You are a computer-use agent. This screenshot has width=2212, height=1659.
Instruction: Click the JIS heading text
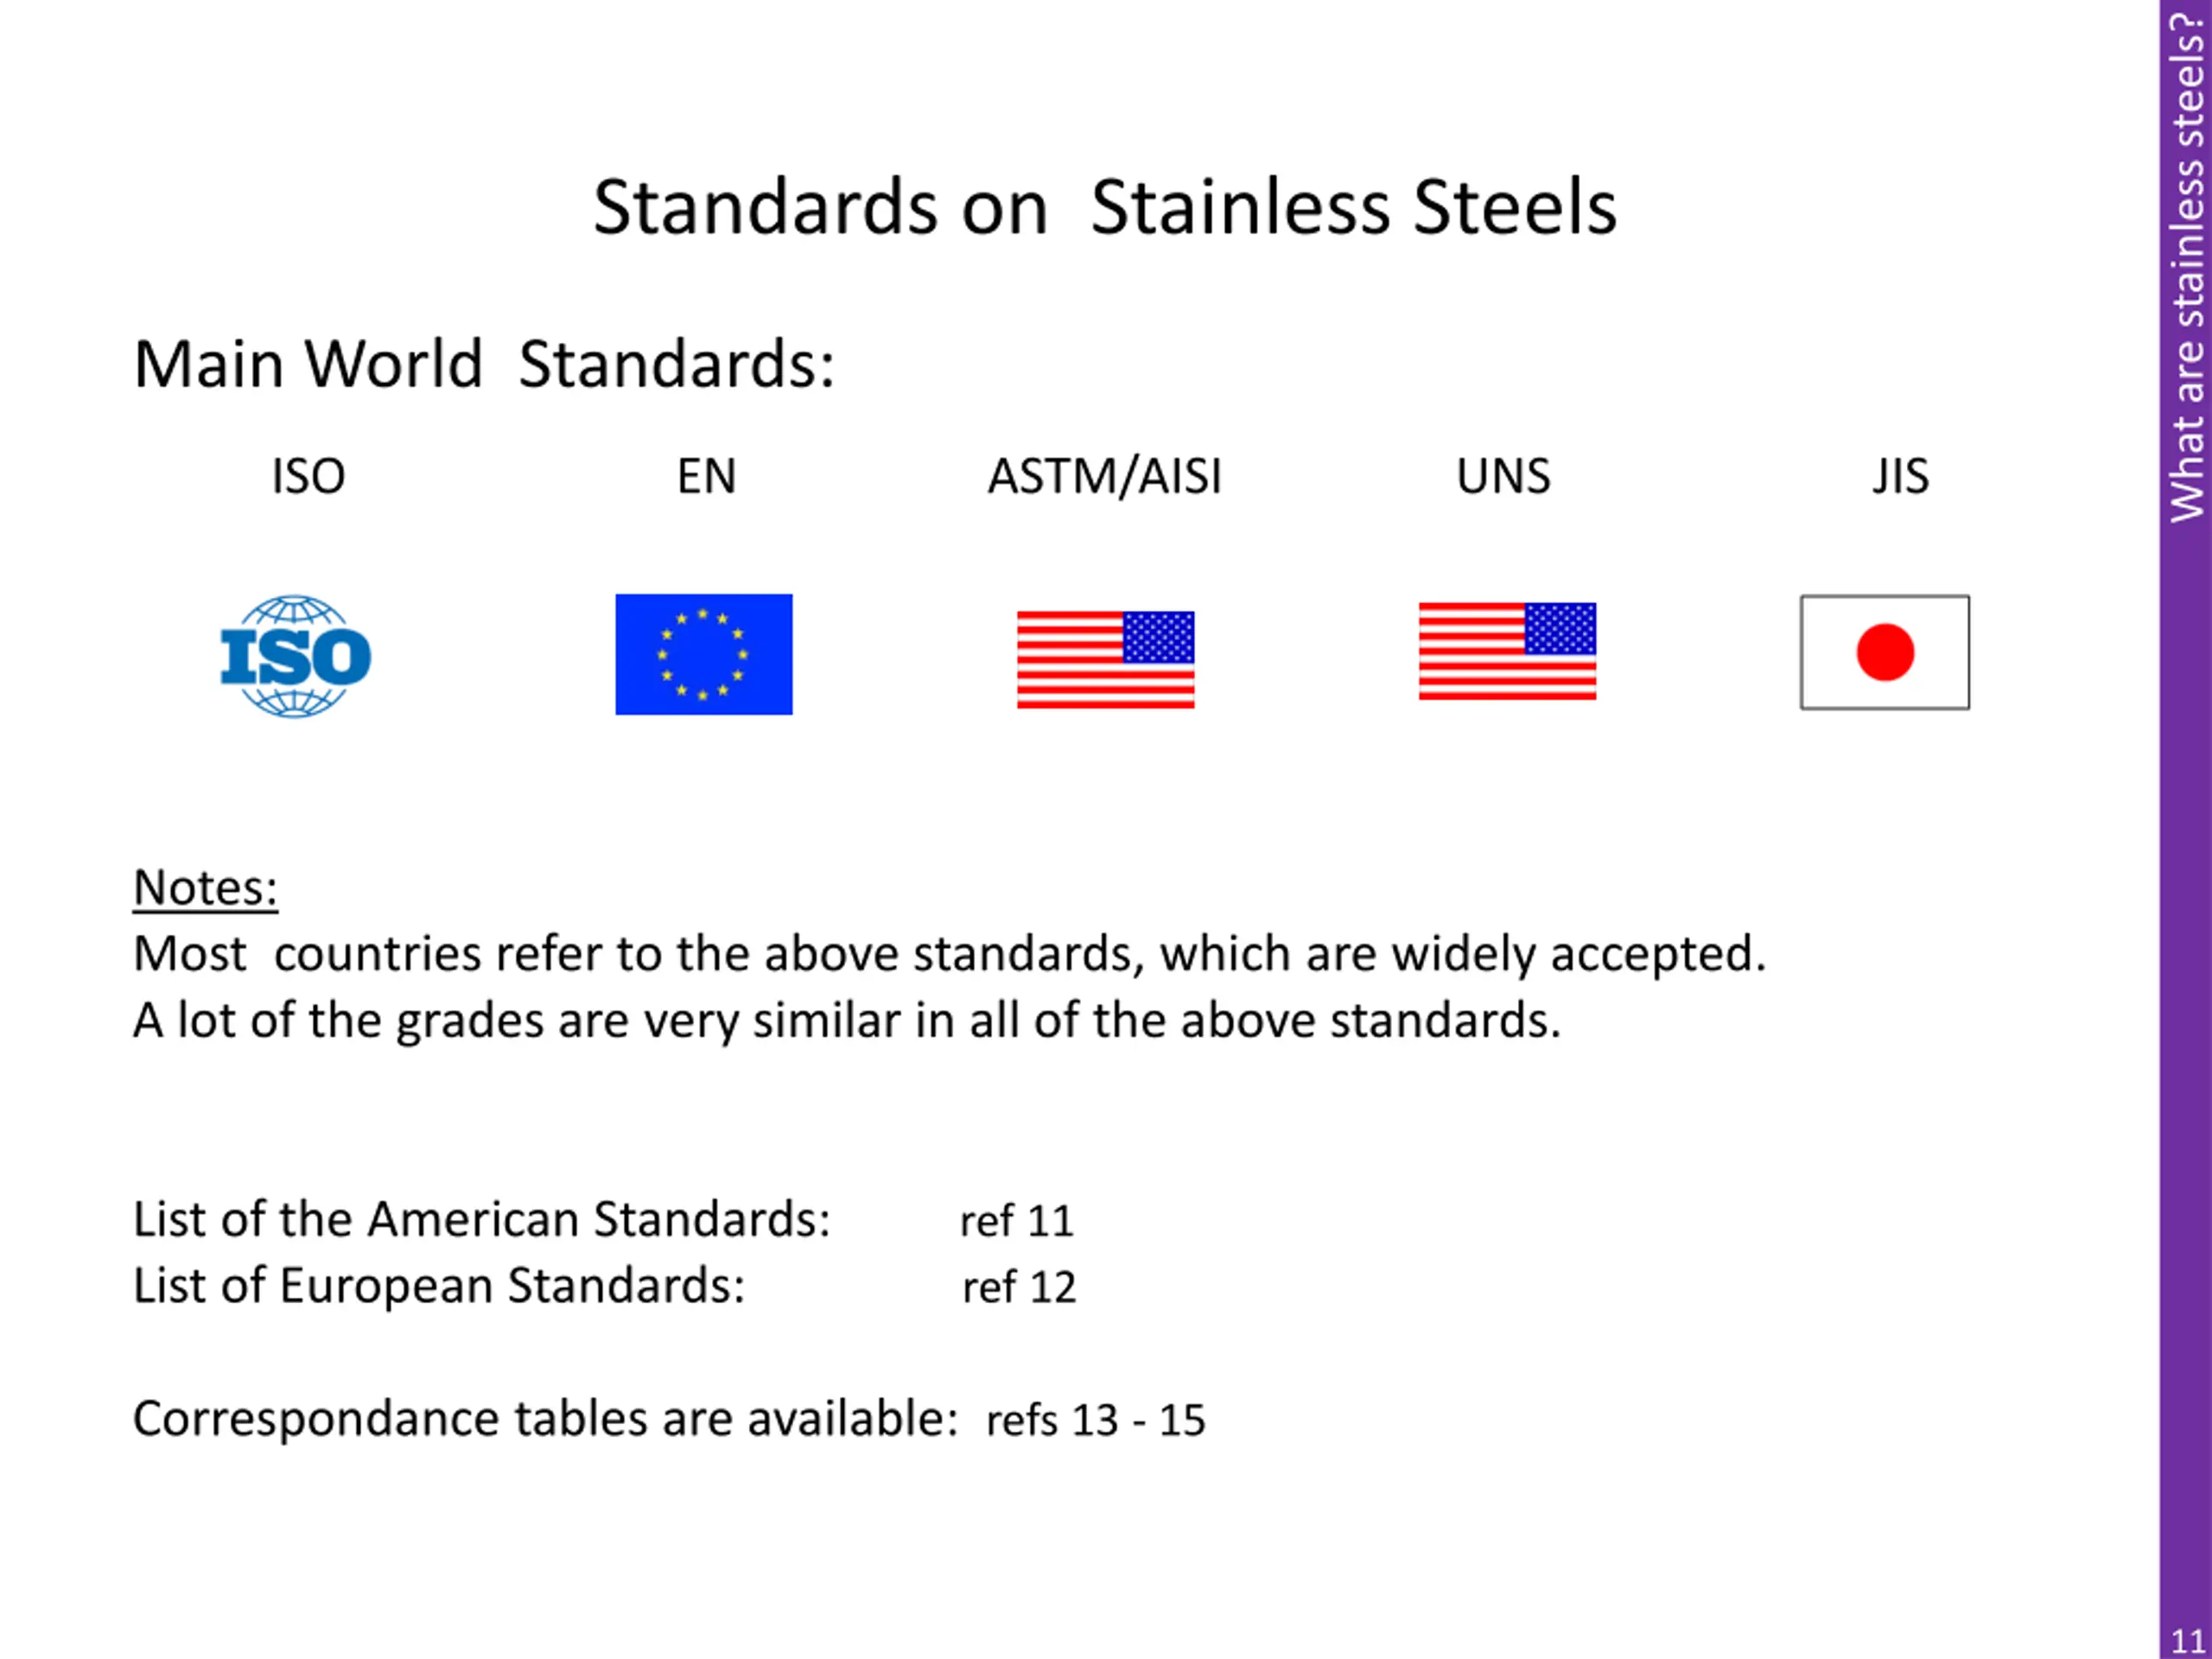click(x=1901, y=476)
